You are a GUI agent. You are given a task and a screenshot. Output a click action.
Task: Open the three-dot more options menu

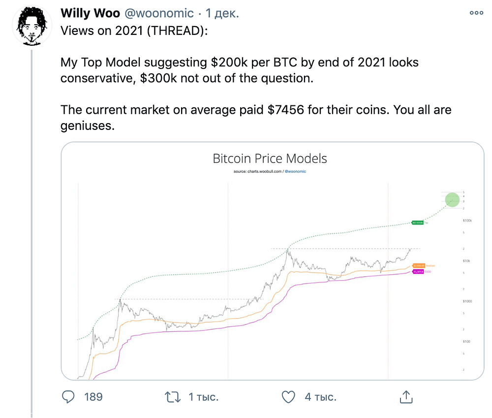tap(476, 13)
